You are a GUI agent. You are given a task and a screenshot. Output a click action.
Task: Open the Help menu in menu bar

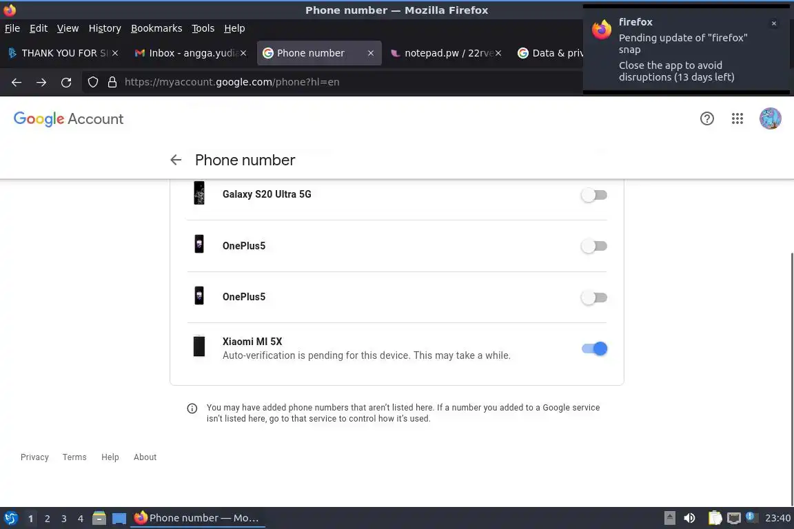[234, 28]
